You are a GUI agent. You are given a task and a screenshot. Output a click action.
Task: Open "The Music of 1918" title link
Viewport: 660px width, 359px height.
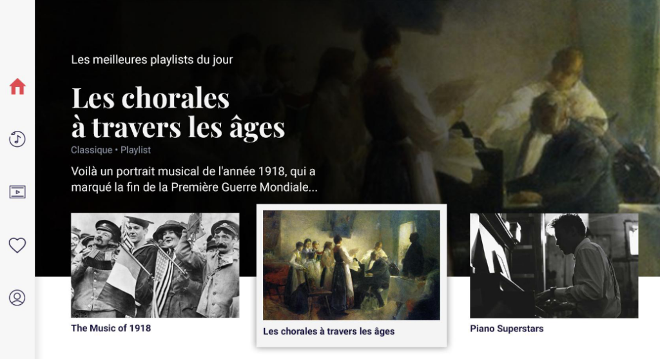[x=111, y=328]
